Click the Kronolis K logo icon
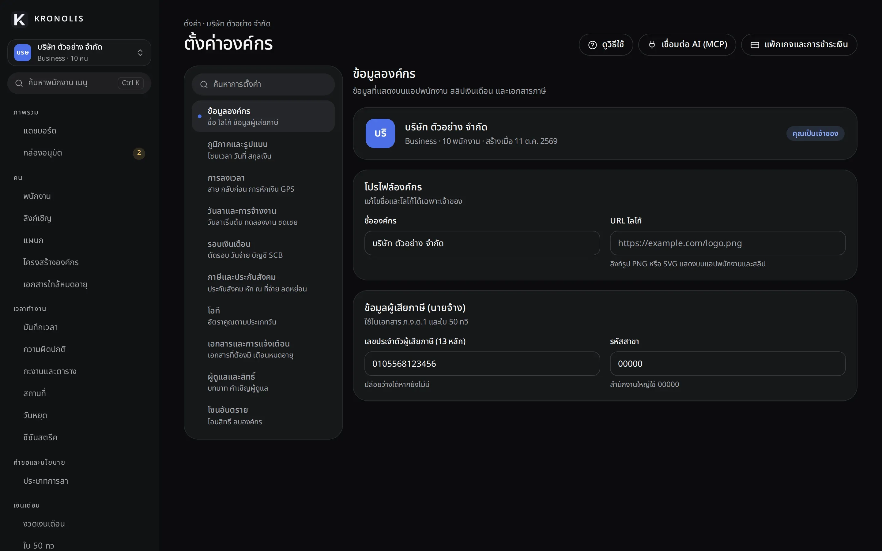882x551 pixels. (19, 19)
